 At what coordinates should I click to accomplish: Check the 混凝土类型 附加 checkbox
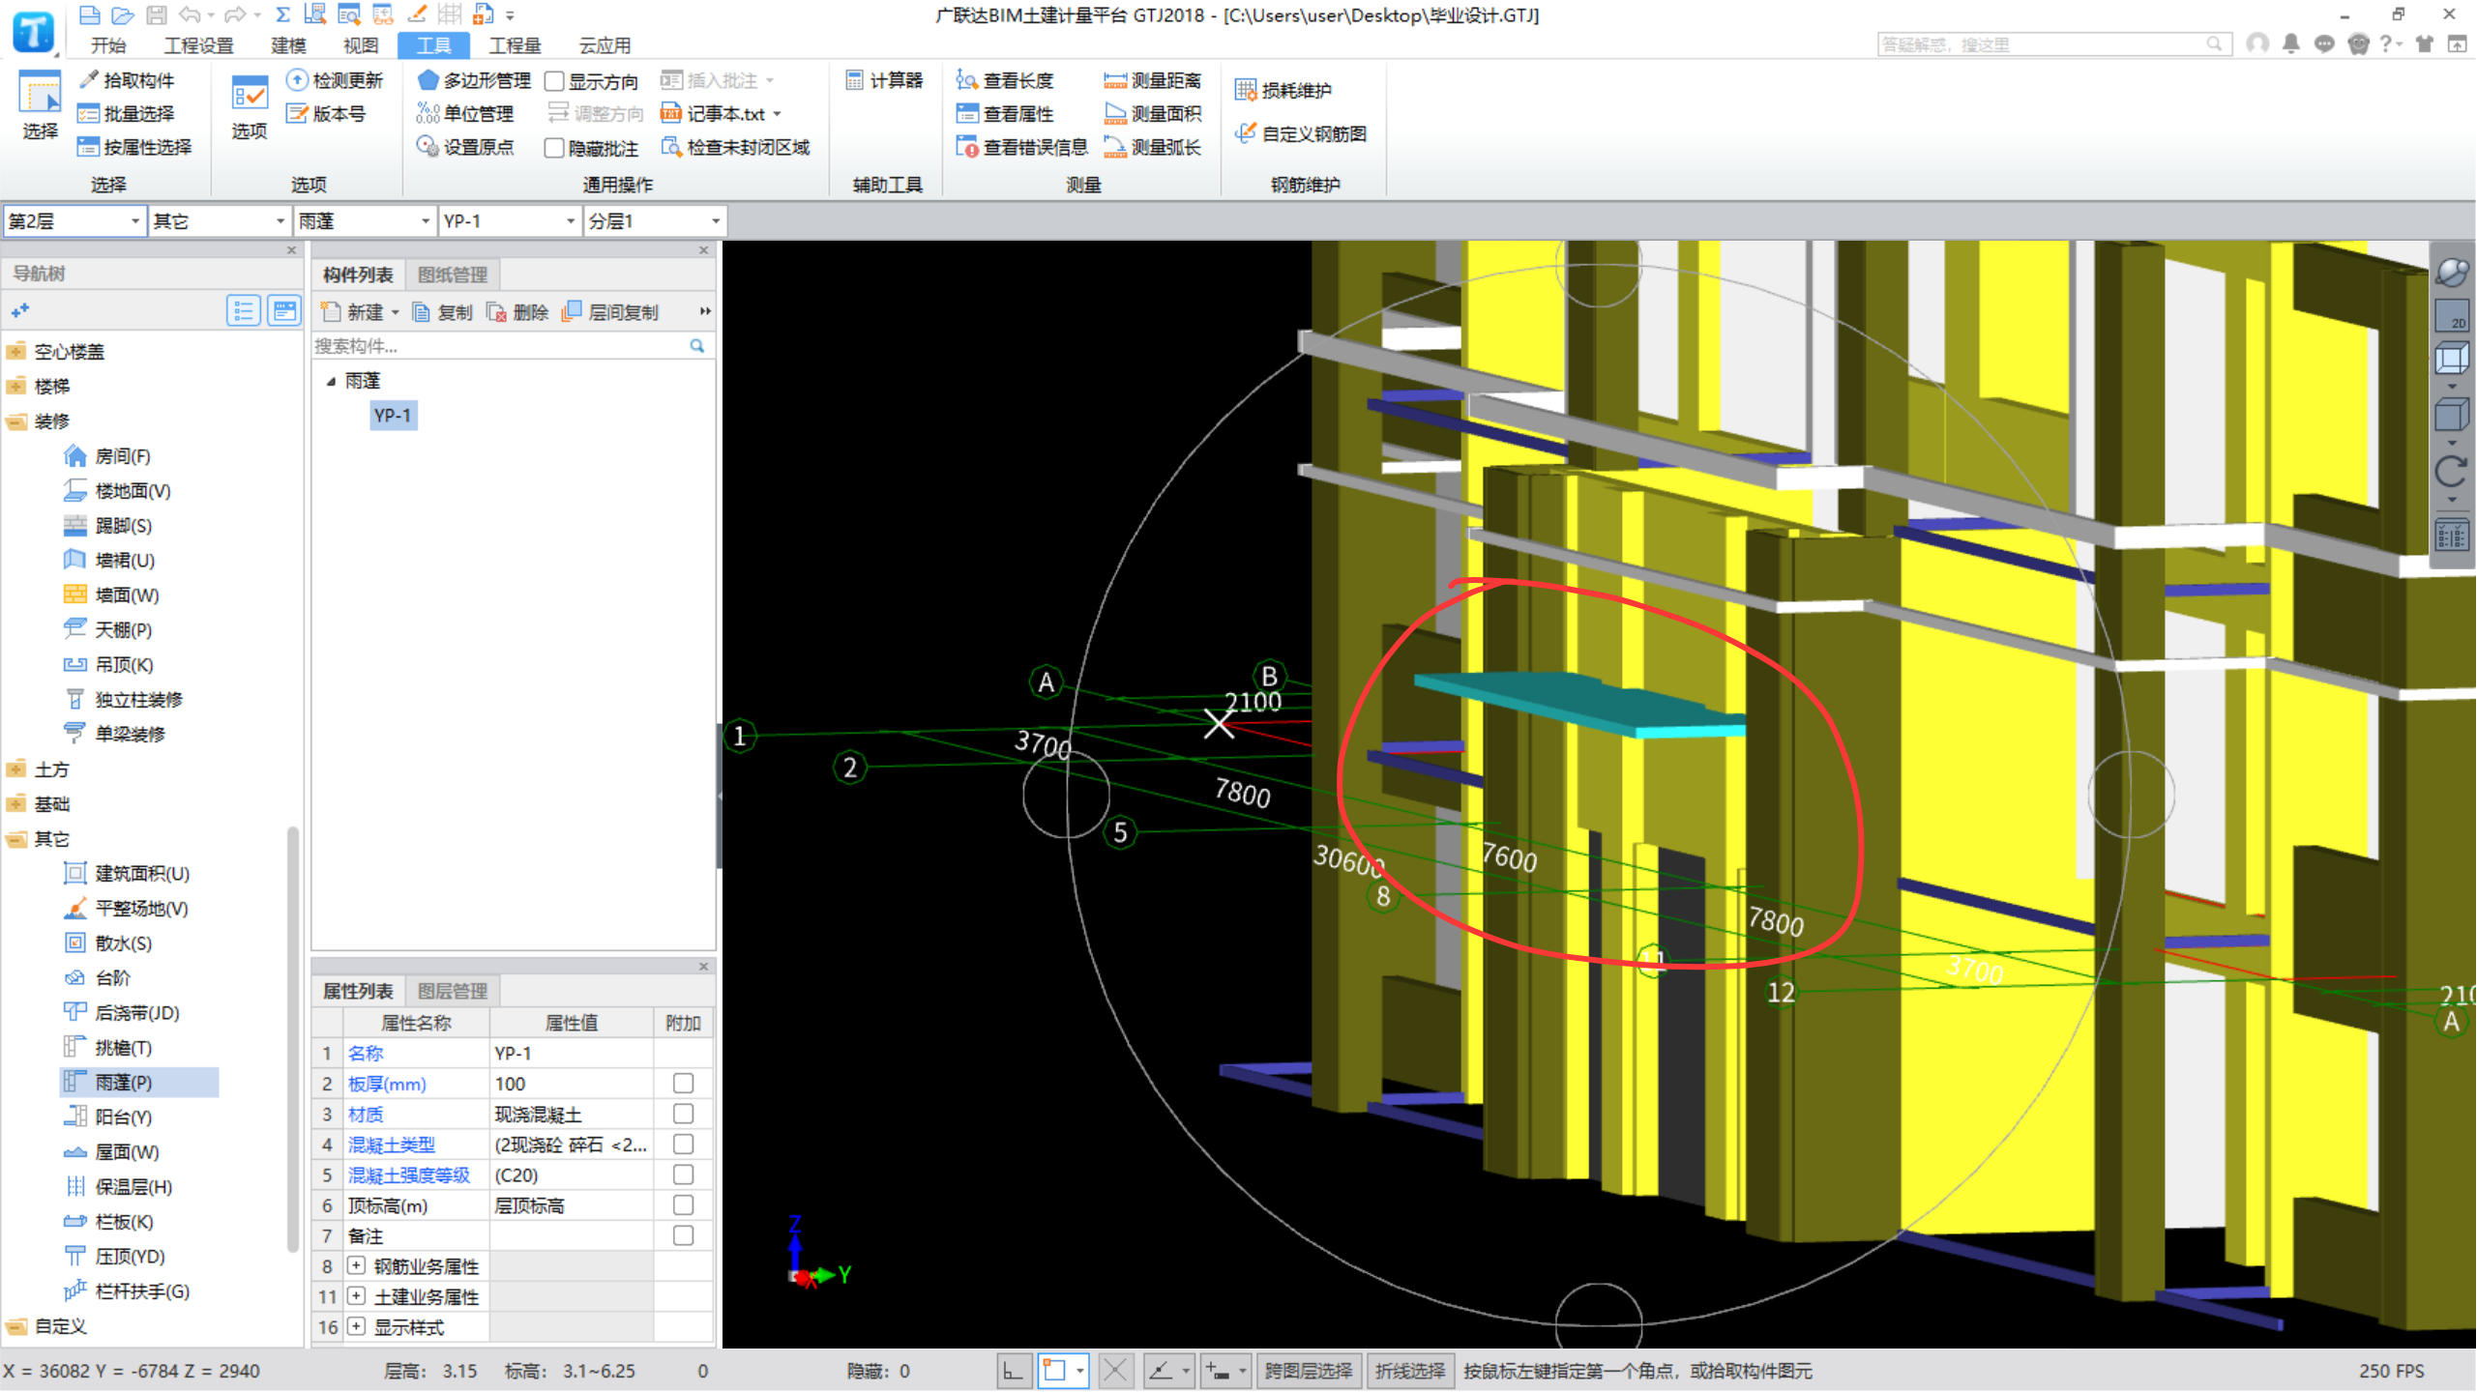pyautogui.click(x=683, y=1145)
